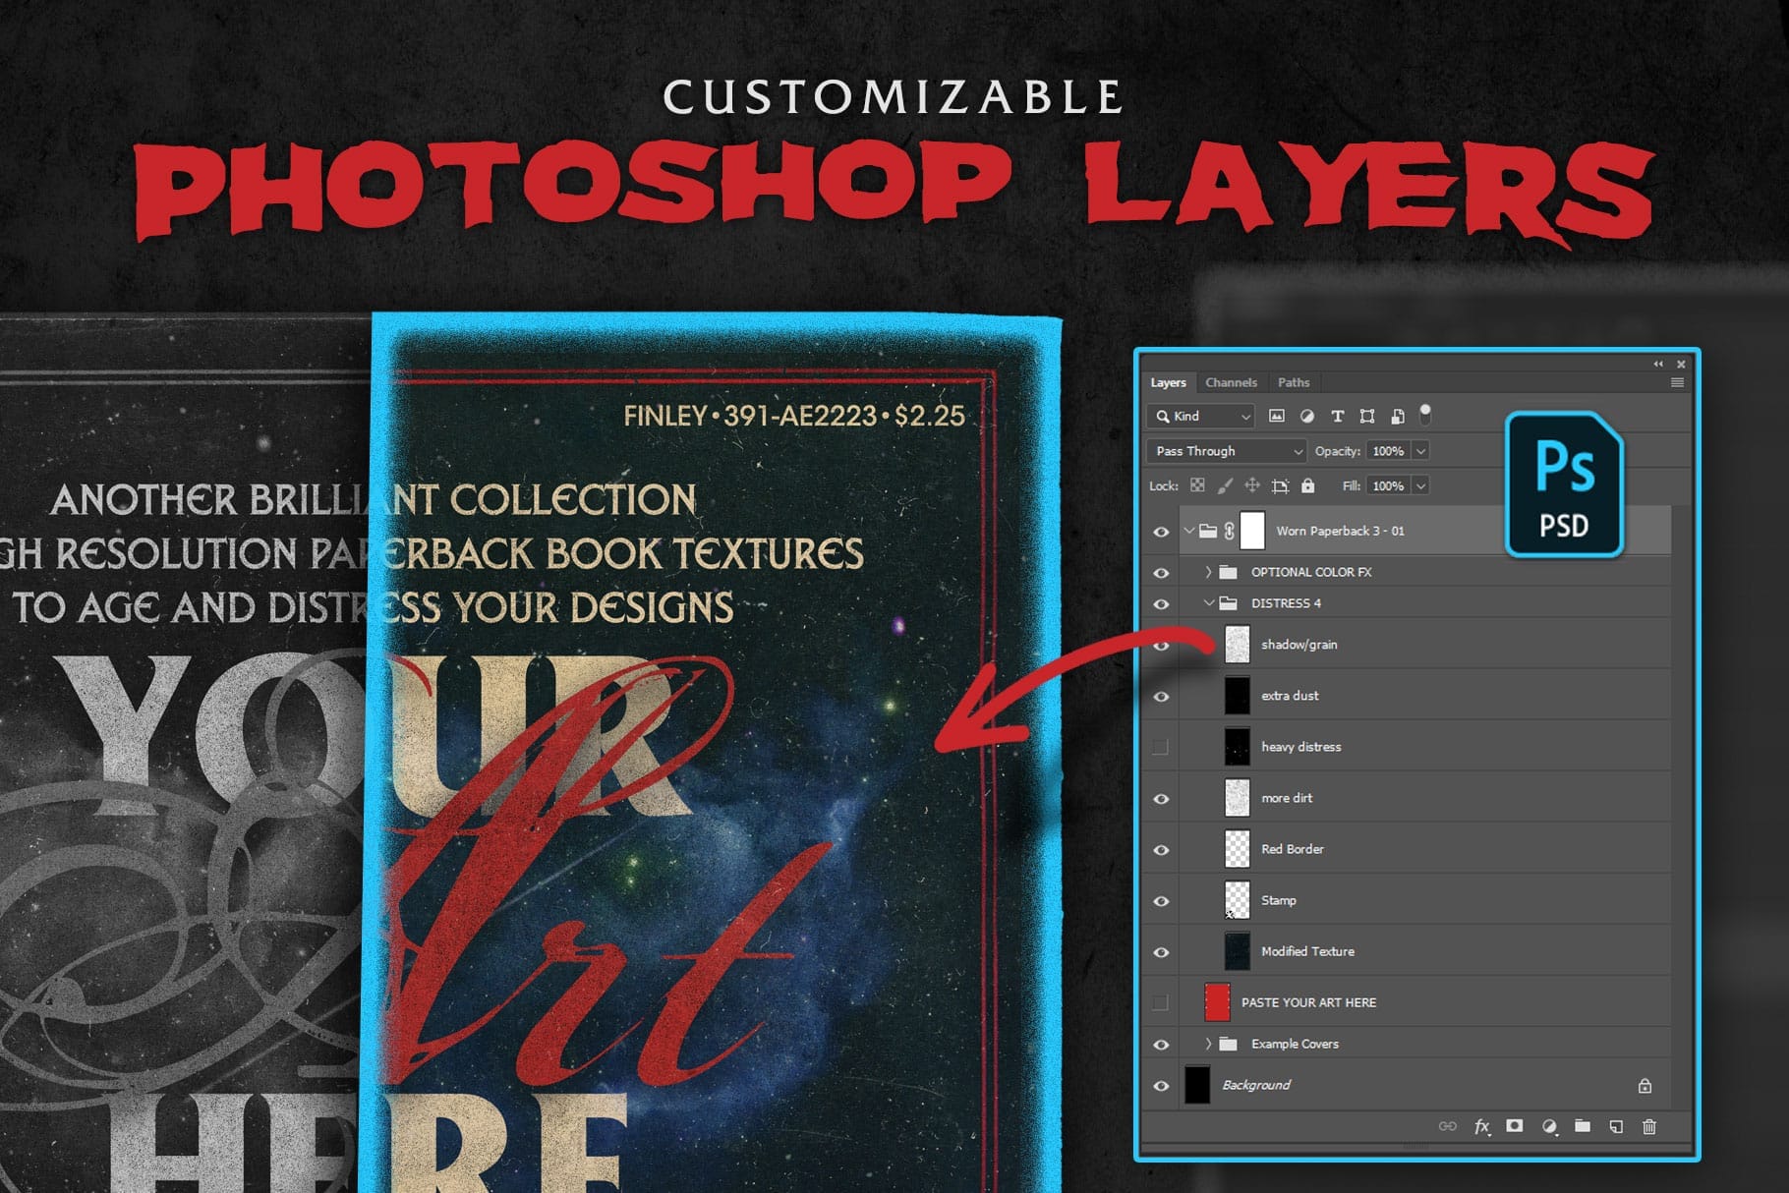The width and height of the screenshot is (1789, 1193).
Task: Select the heavy distress layer name
Action: [x=1301, y=747]
